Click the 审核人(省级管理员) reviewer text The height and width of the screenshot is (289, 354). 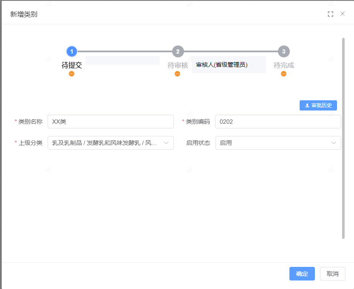(222, 65)
